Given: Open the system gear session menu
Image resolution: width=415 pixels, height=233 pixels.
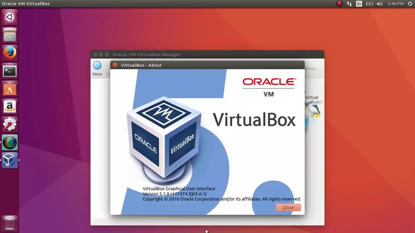Looking at the screenshot, I should [410, 4].
